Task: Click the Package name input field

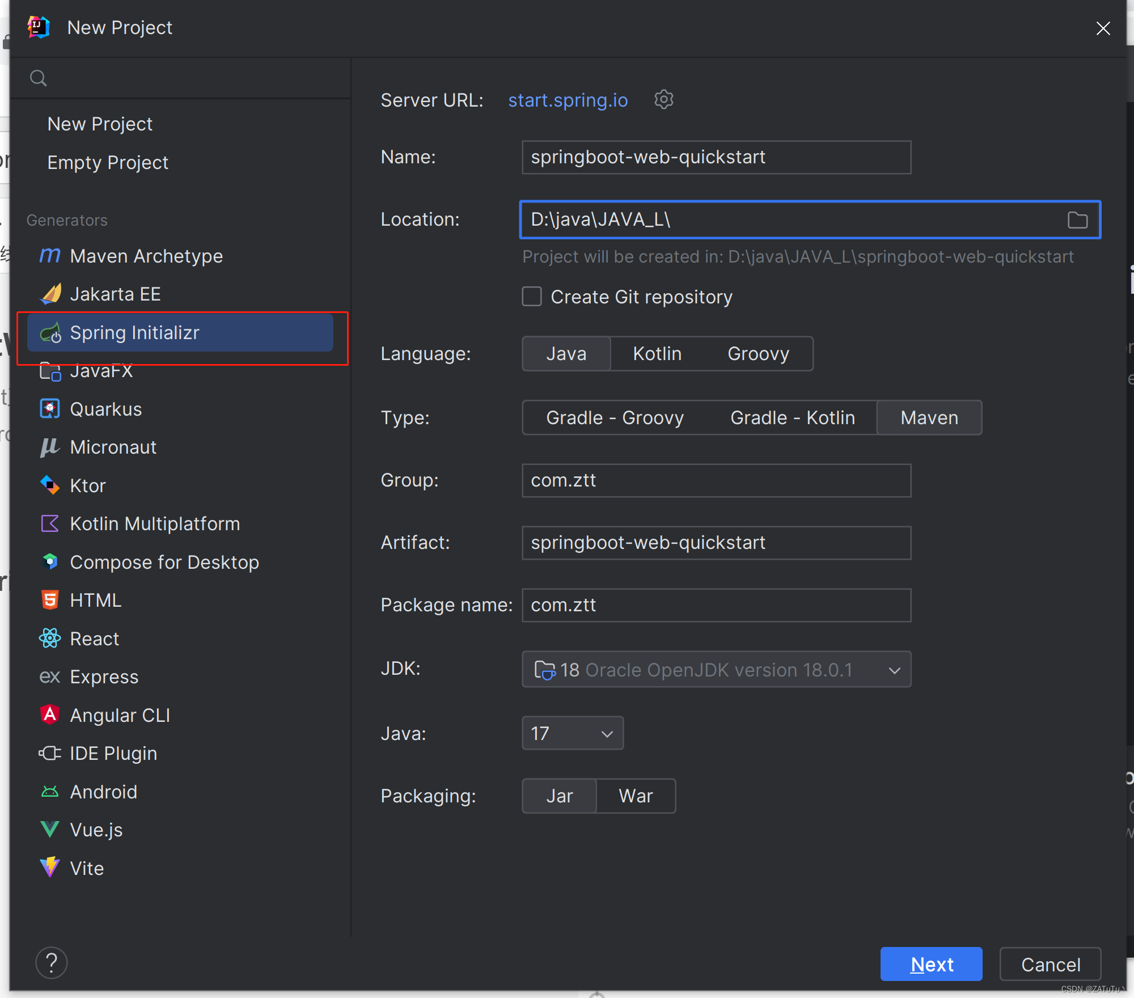Action: [x=716, y=605]
